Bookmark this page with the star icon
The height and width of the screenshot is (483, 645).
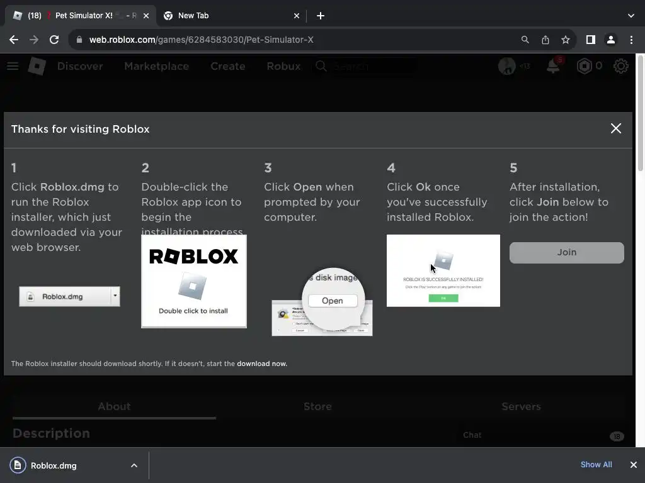[566, 40]
